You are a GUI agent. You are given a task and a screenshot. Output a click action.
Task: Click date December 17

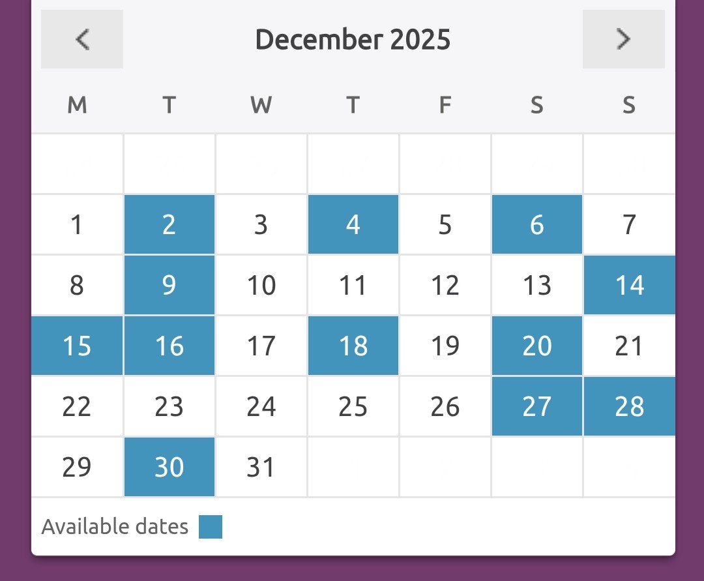[261, 346]
